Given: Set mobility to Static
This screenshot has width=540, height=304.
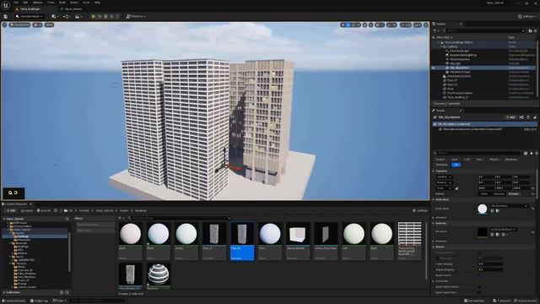Looking at the screenshot, I should pos(484,193).
